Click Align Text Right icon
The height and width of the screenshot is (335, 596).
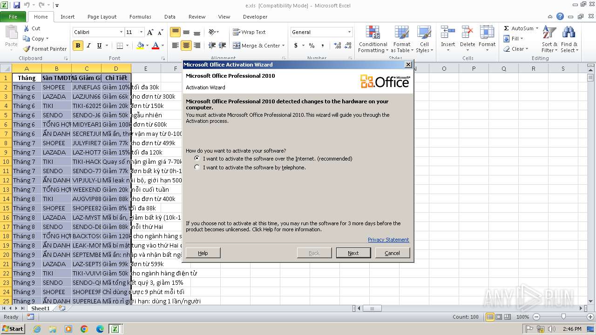197,46
